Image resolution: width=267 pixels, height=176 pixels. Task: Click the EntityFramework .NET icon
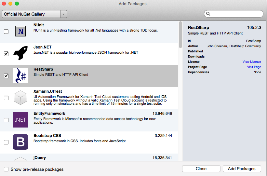click(x=20, y=120)
